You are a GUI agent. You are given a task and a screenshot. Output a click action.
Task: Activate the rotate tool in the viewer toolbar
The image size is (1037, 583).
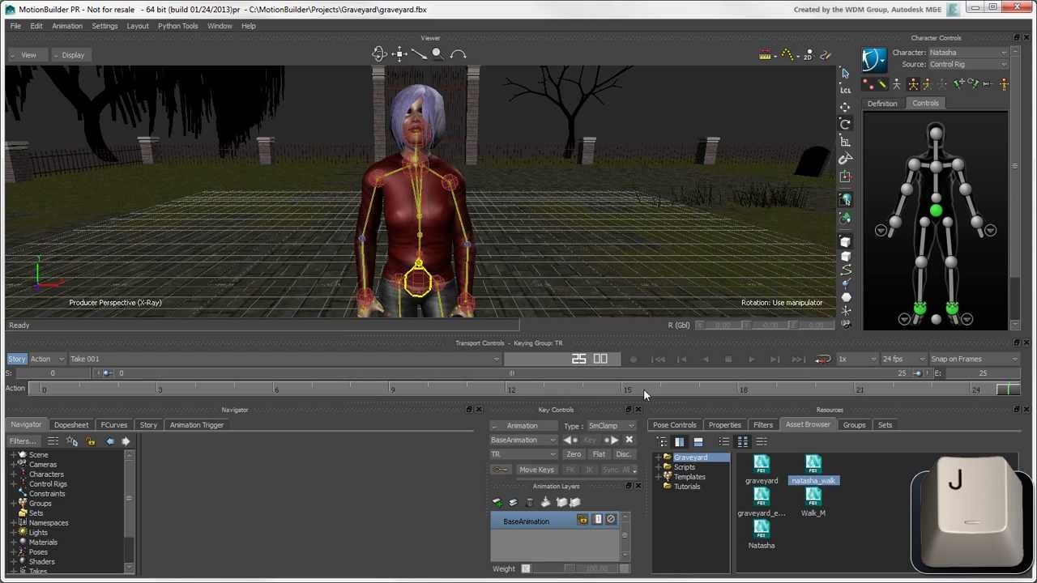379,53
